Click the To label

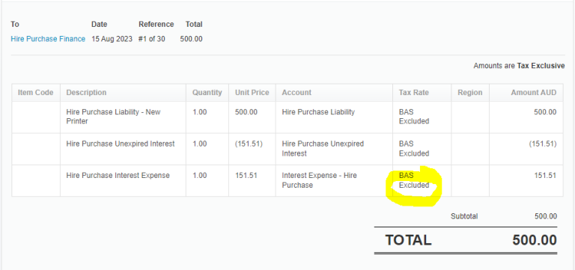(x=15, y=24)
